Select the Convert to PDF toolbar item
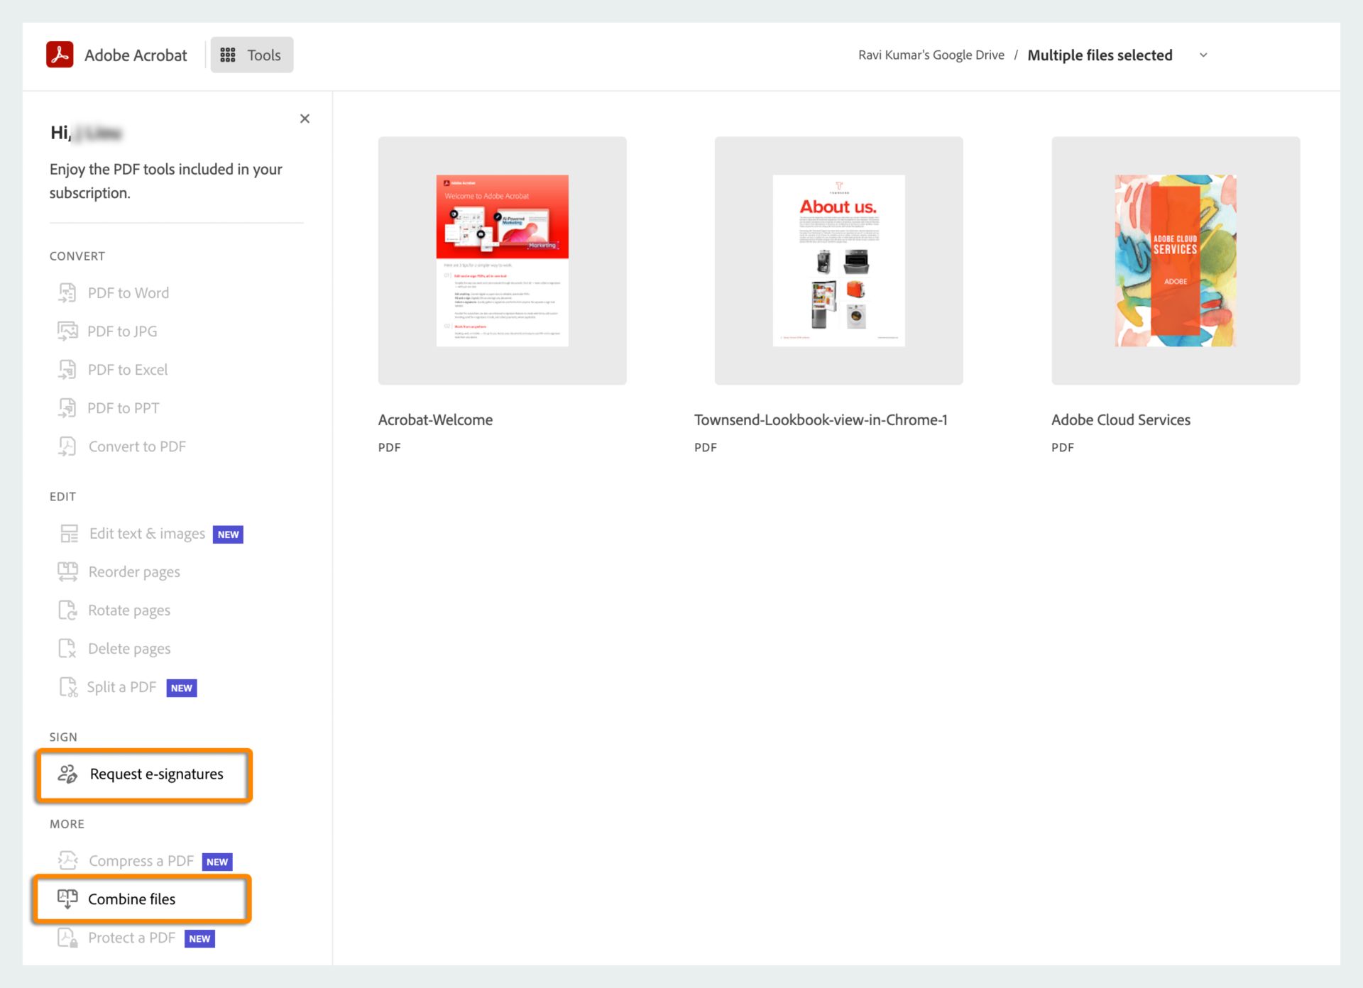The width and height of the screenshot is (1363, 988). tap(136, 445)
